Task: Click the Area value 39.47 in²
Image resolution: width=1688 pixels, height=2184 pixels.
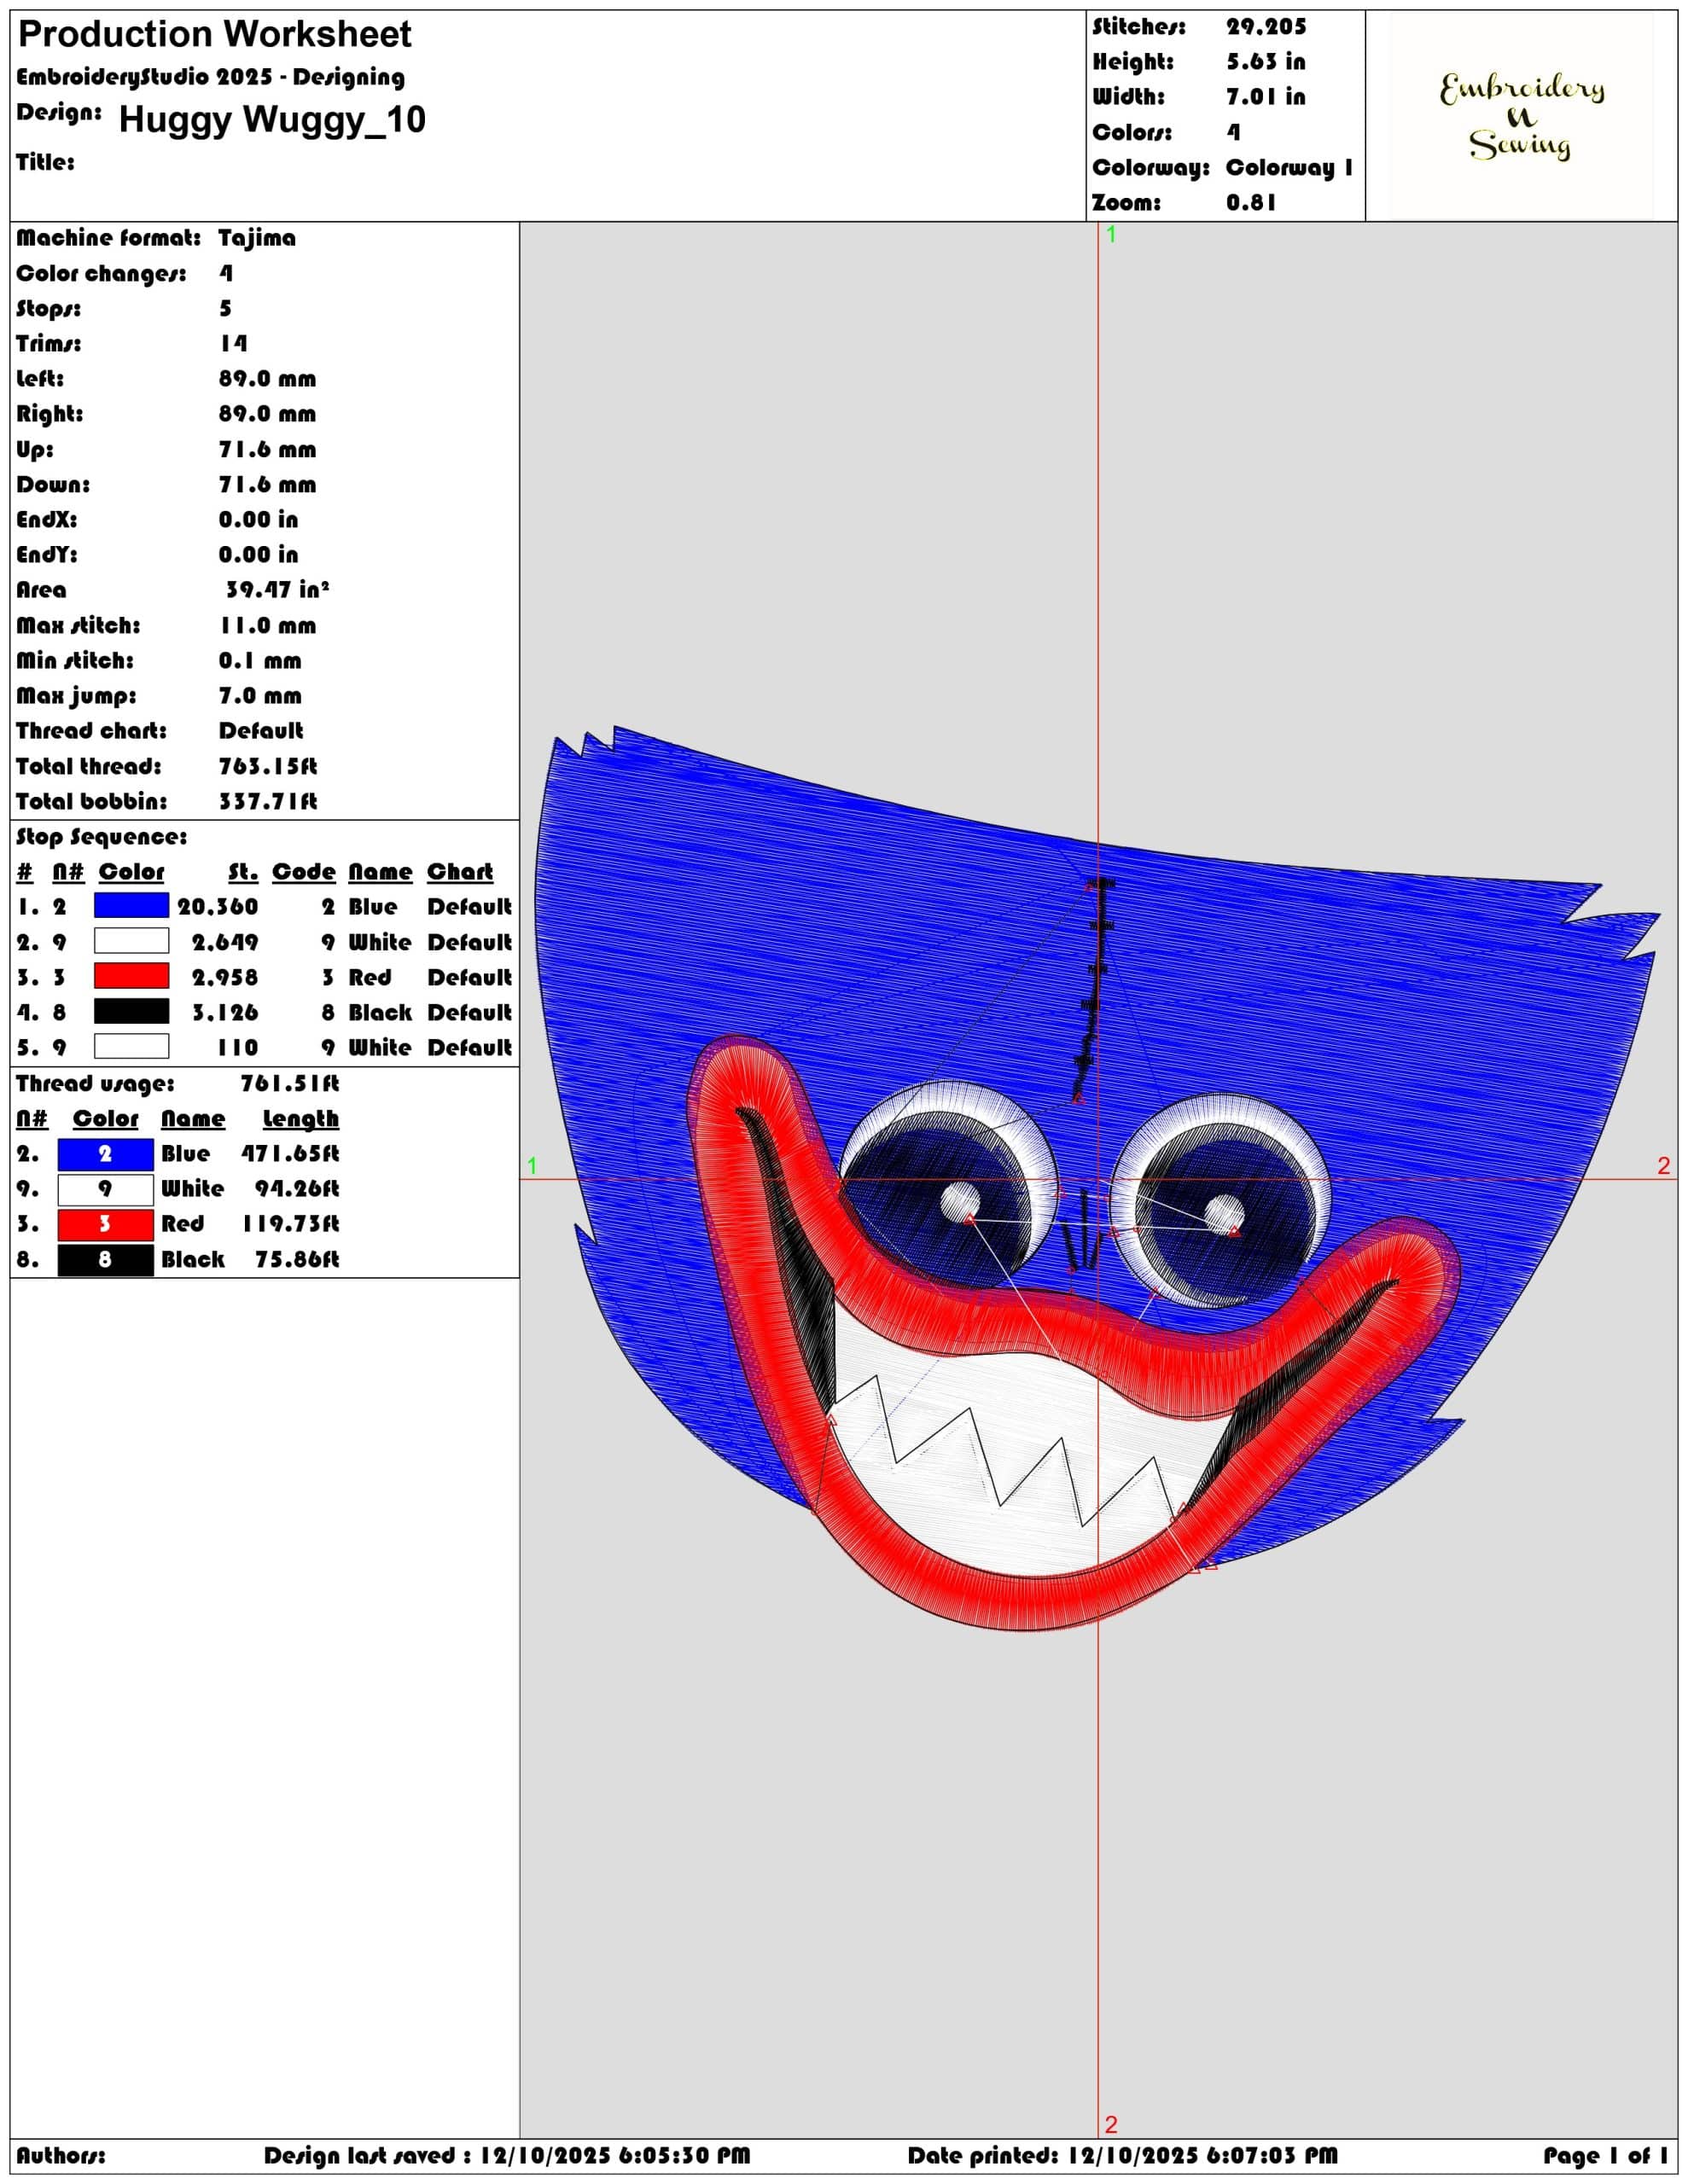Action: point(277,590)
